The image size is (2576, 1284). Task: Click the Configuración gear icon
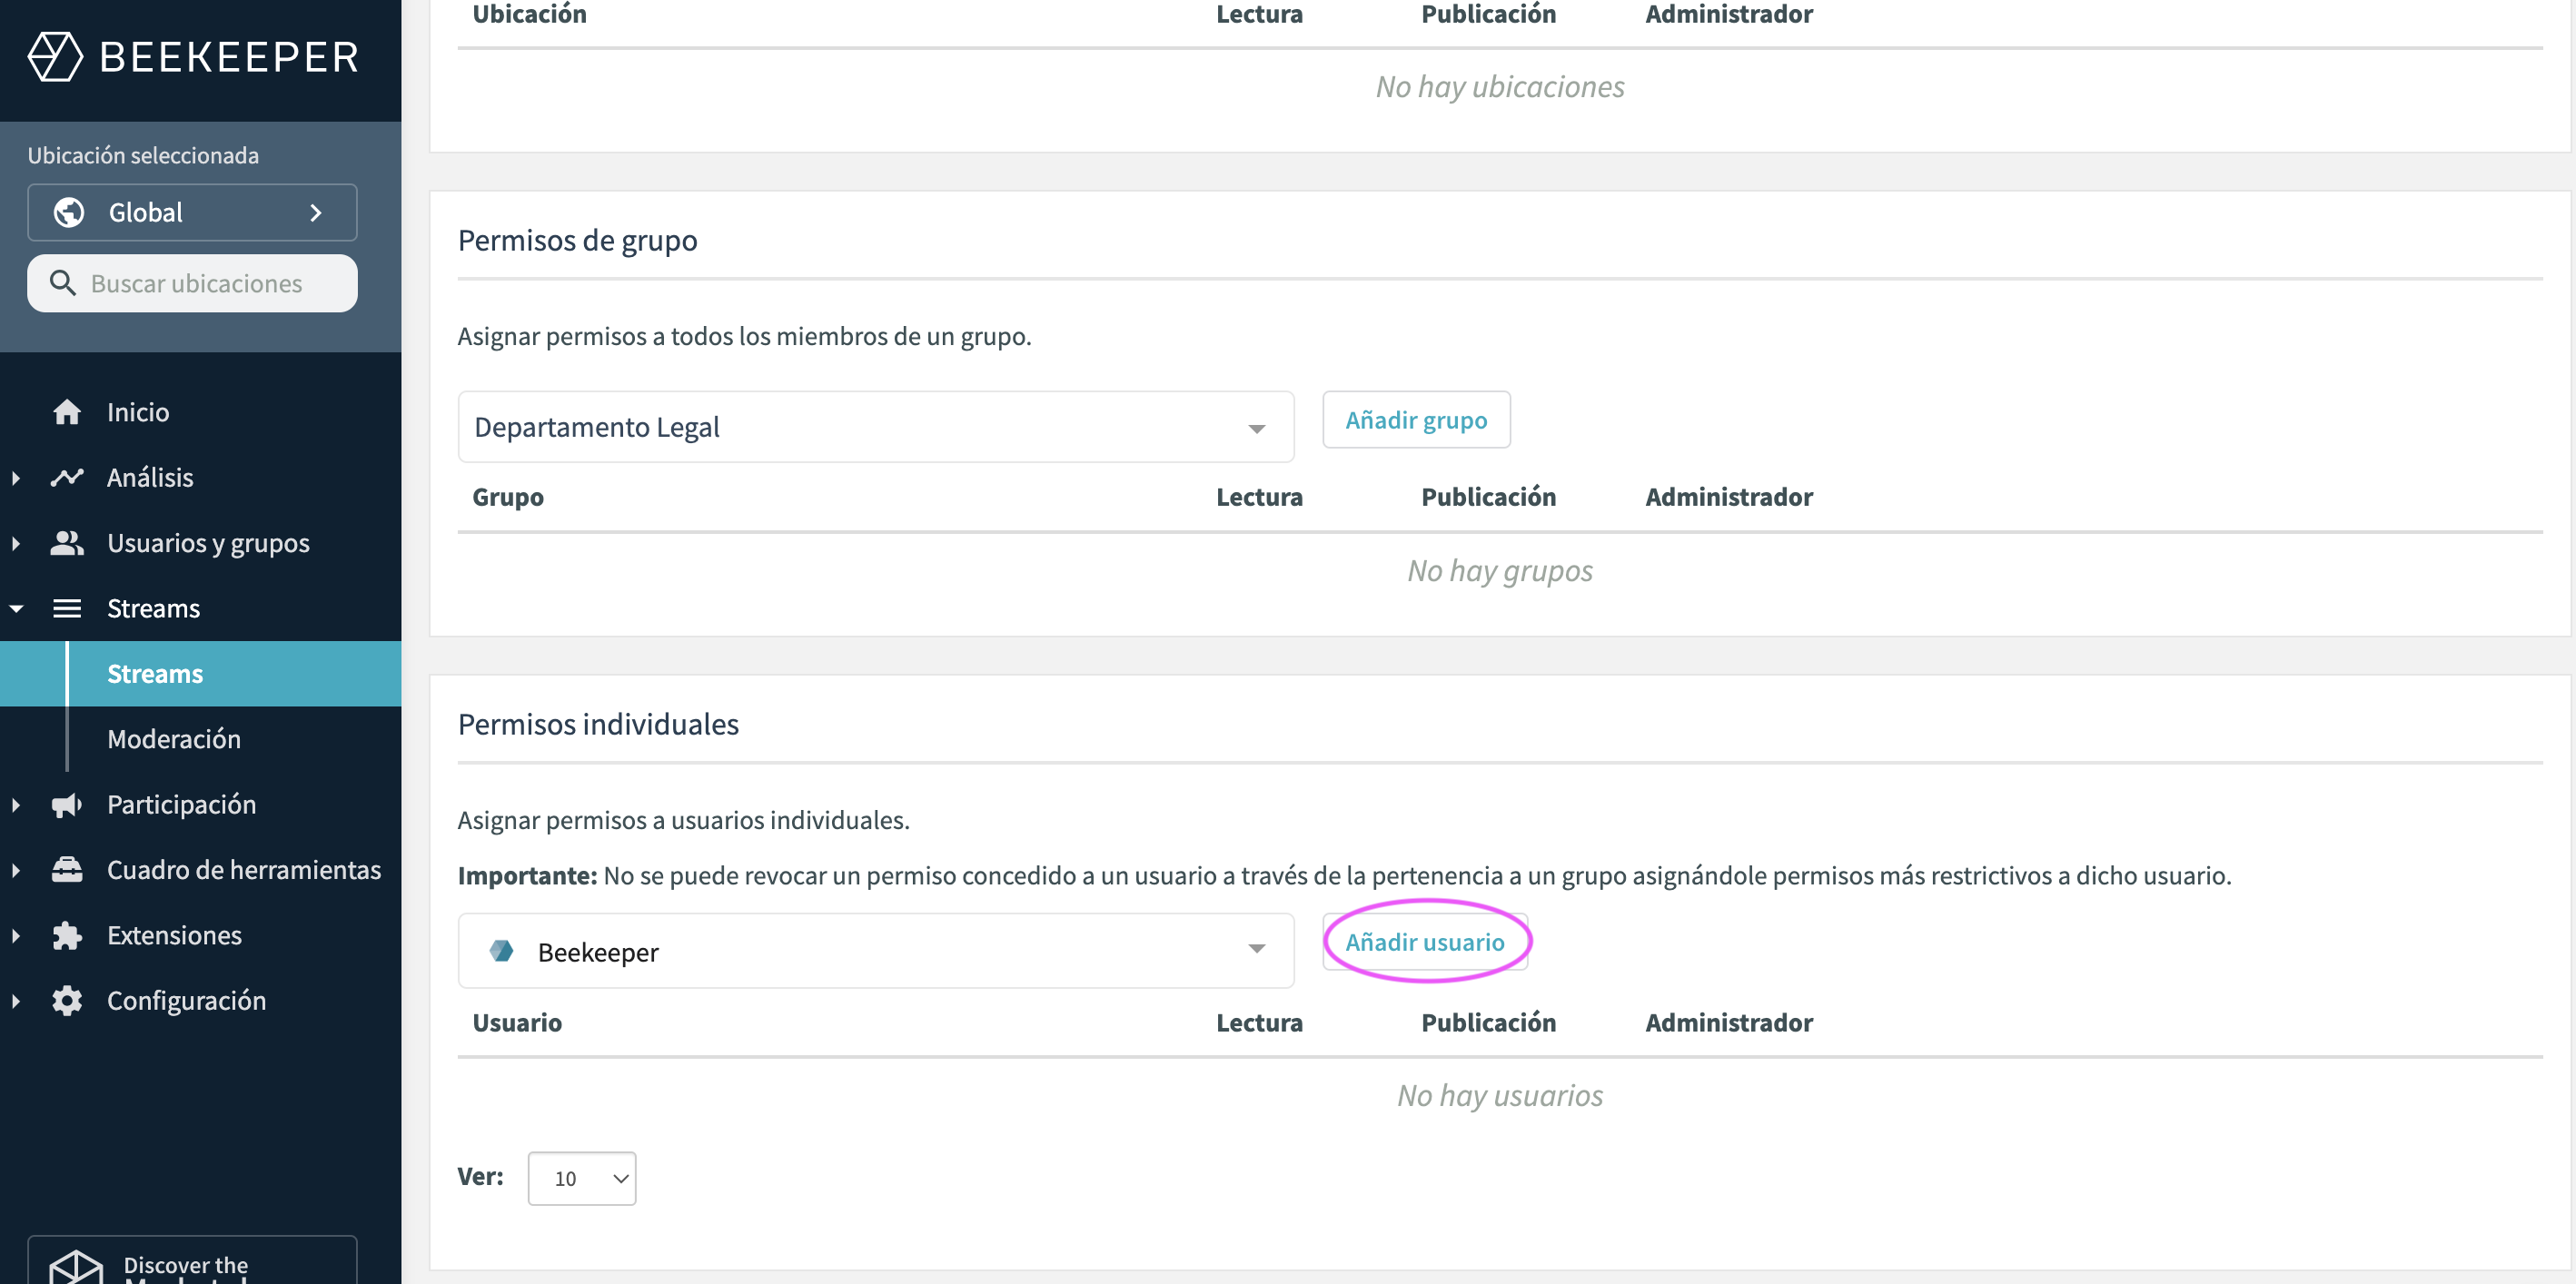pos(67,1000)
